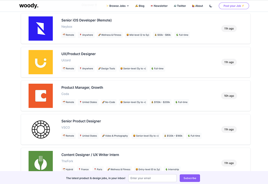Select the $150k - $200k salary tag
268x184 pixels.
(x=160, y=102)
